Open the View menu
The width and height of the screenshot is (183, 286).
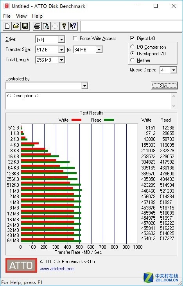(x=21, y=16)
